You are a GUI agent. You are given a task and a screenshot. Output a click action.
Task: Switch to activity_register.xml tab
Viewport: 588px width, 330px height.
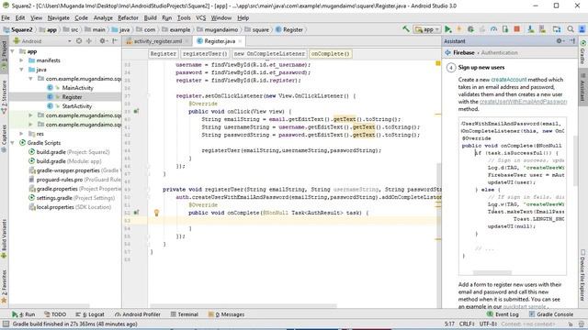tap(157, 41)
